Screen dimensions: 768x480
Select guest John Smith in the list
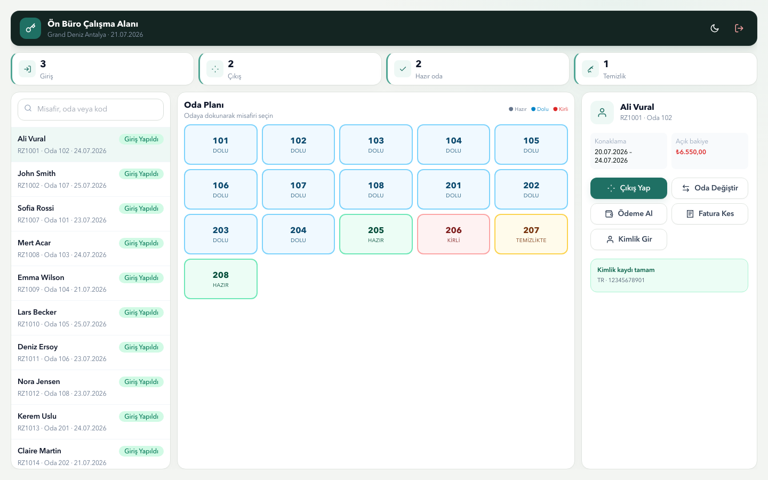(91, 179)
